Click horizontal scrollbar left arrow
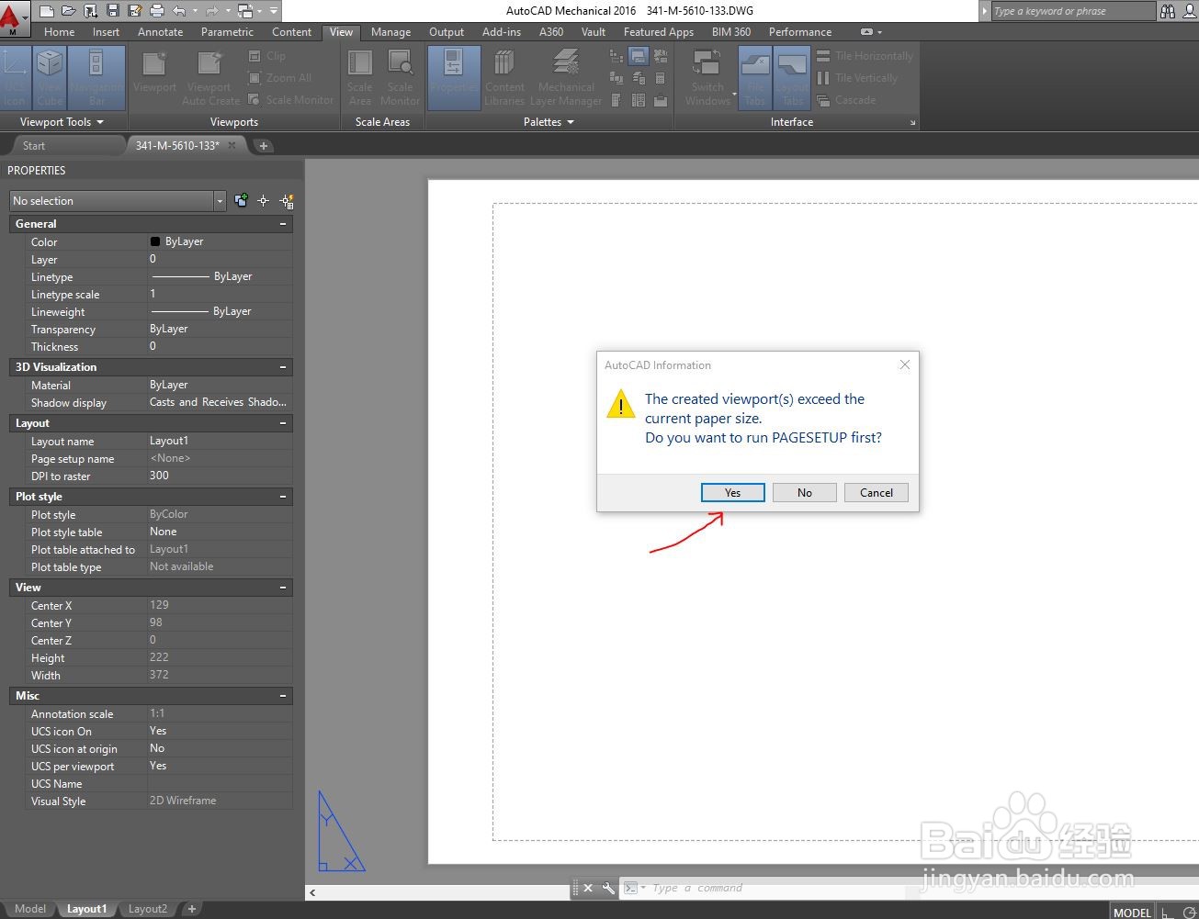The width and height of the screenshot is (1199, 919). pos(312,892)
